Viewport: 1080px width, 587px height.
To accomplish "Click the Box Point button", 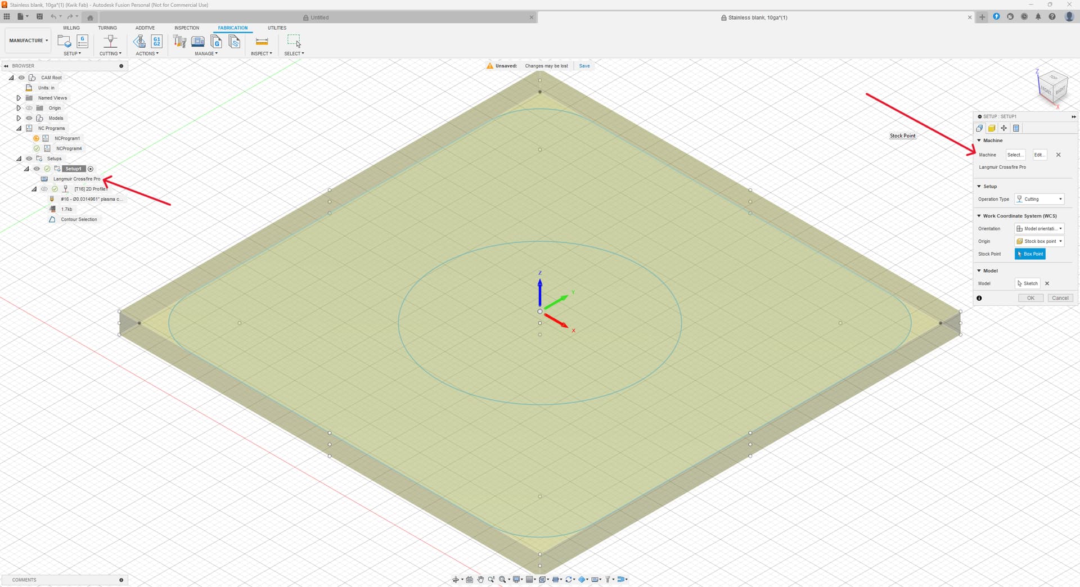I will coord(1030,254).
